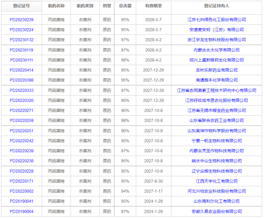Click holder 江苏省农用激素工程技术研究中心有限公司
The image size is (264, 218).
[217, 90]
